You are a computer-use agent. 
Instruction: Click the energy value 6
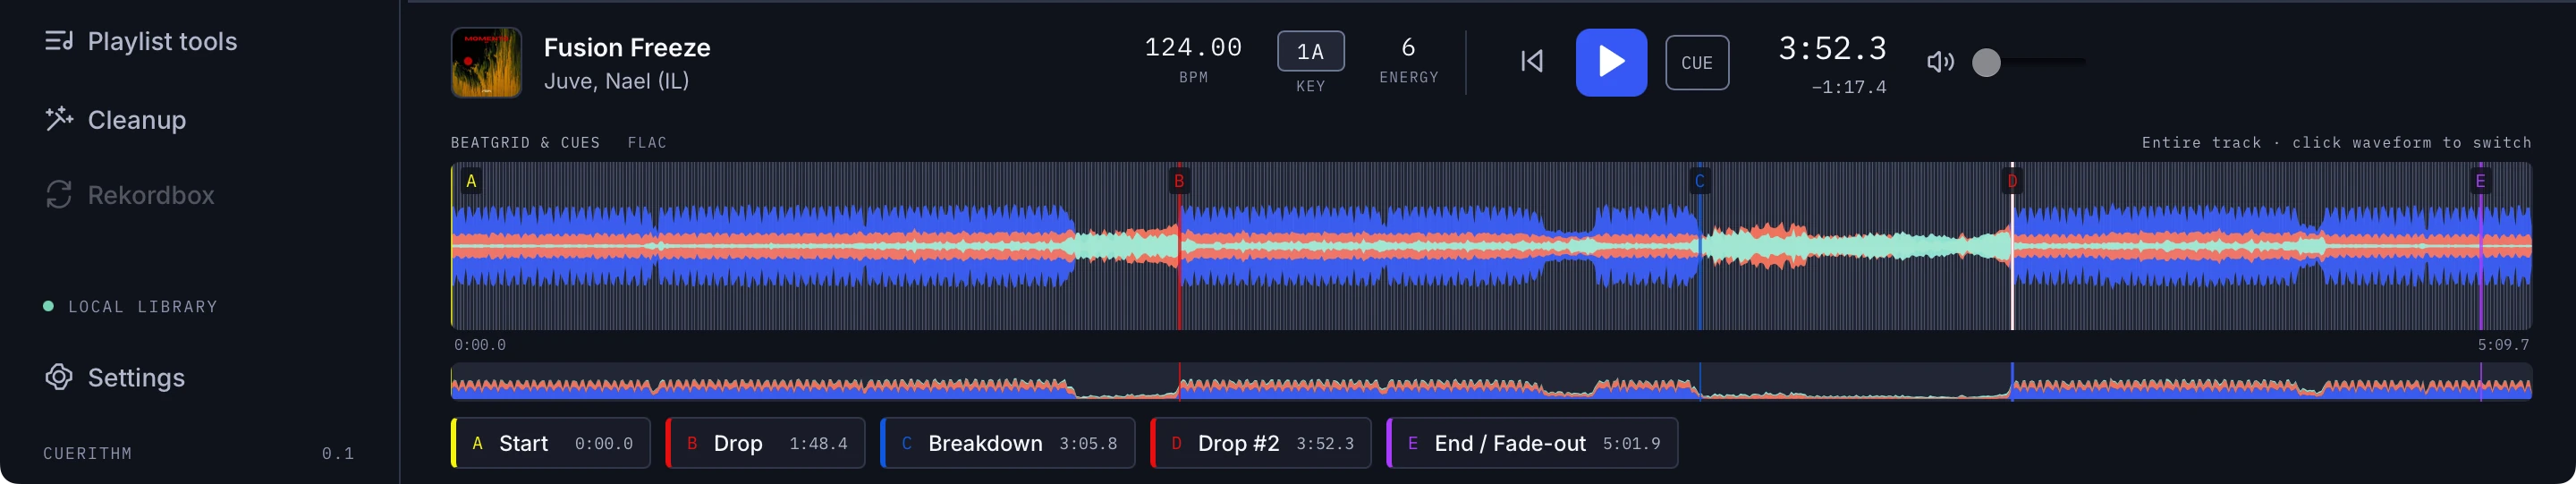point(1408,47)
